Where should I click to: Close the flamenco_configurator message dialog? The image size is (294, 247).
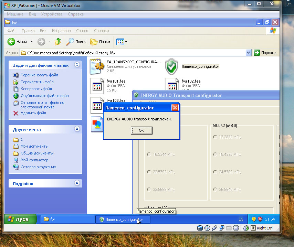(x=175, y=108)
